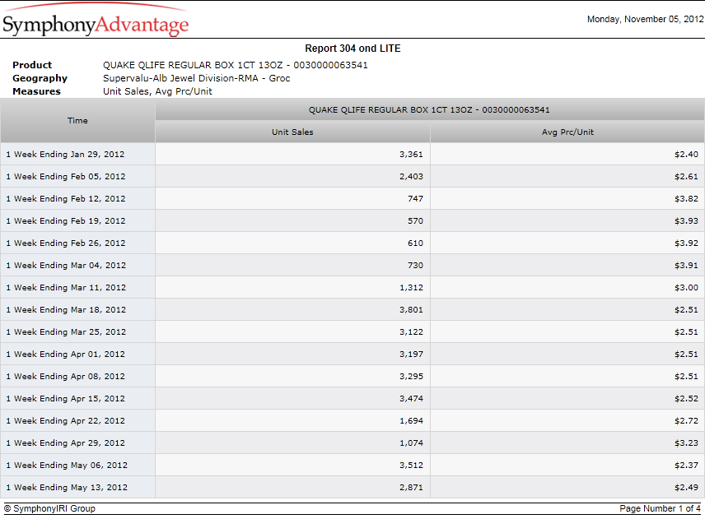Screen dimensions: 705x519
Task: Click the unit sales value 3,474
Action: tap(412, 399)
